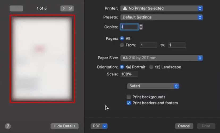
Task: Open the Presets Default Settings dropdown
Action: coord(162,17)
